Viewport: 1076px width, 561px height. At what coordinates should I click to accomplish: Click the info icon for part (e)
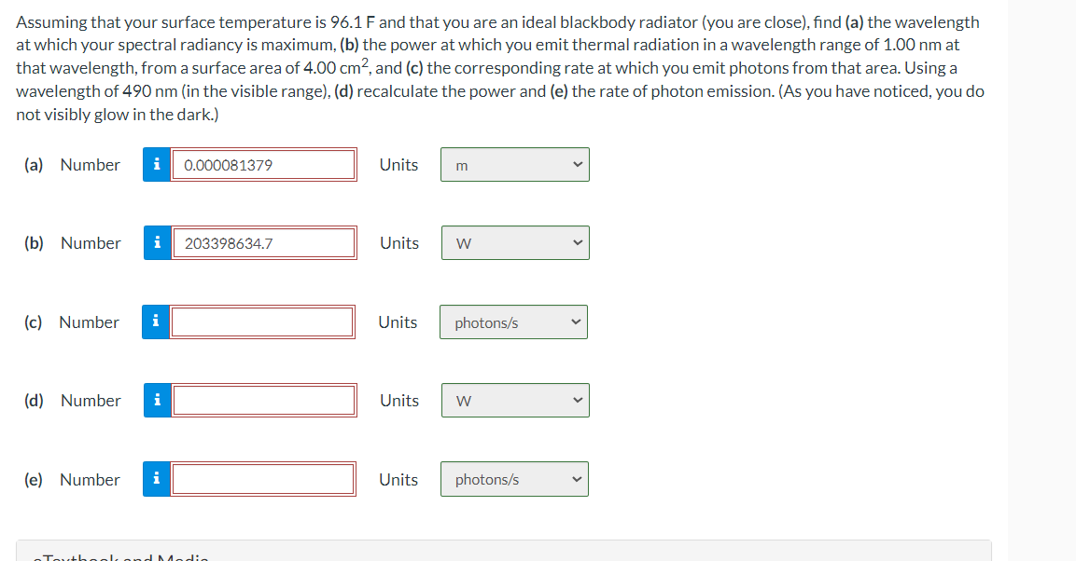(157, 479)
